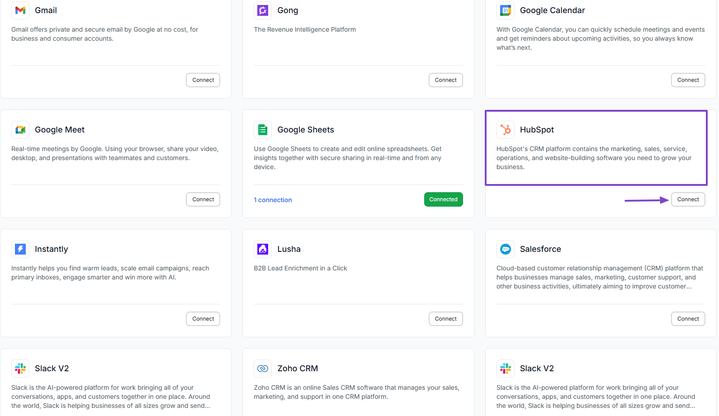Click the Zoho CRM description text

click(356, 392)
